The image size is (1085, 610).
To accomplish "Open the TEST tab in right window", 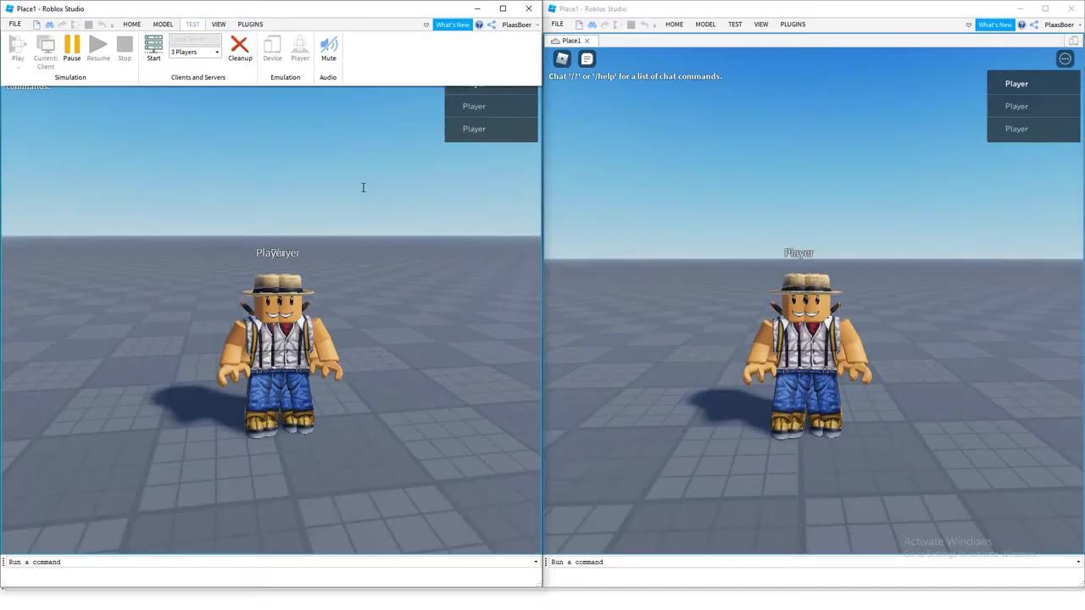I will [735, 25].
